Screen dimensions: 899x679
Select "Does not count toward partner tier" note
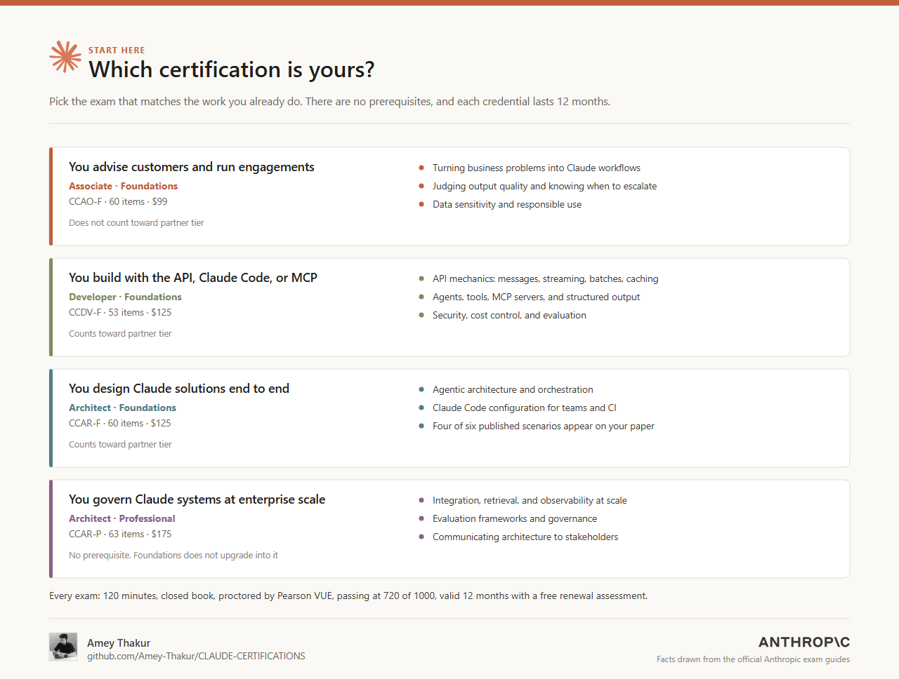(x=136, y=223)
